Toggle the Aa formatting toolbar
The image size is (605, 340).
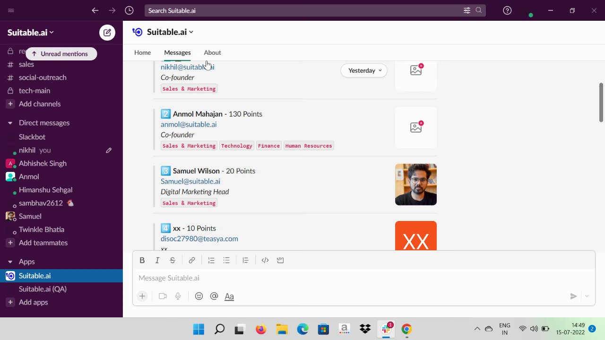click(x=229, y=297)
